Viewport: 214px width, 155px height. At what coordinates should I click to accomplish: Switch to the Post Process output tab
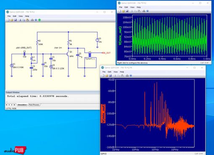pos(34,105)
